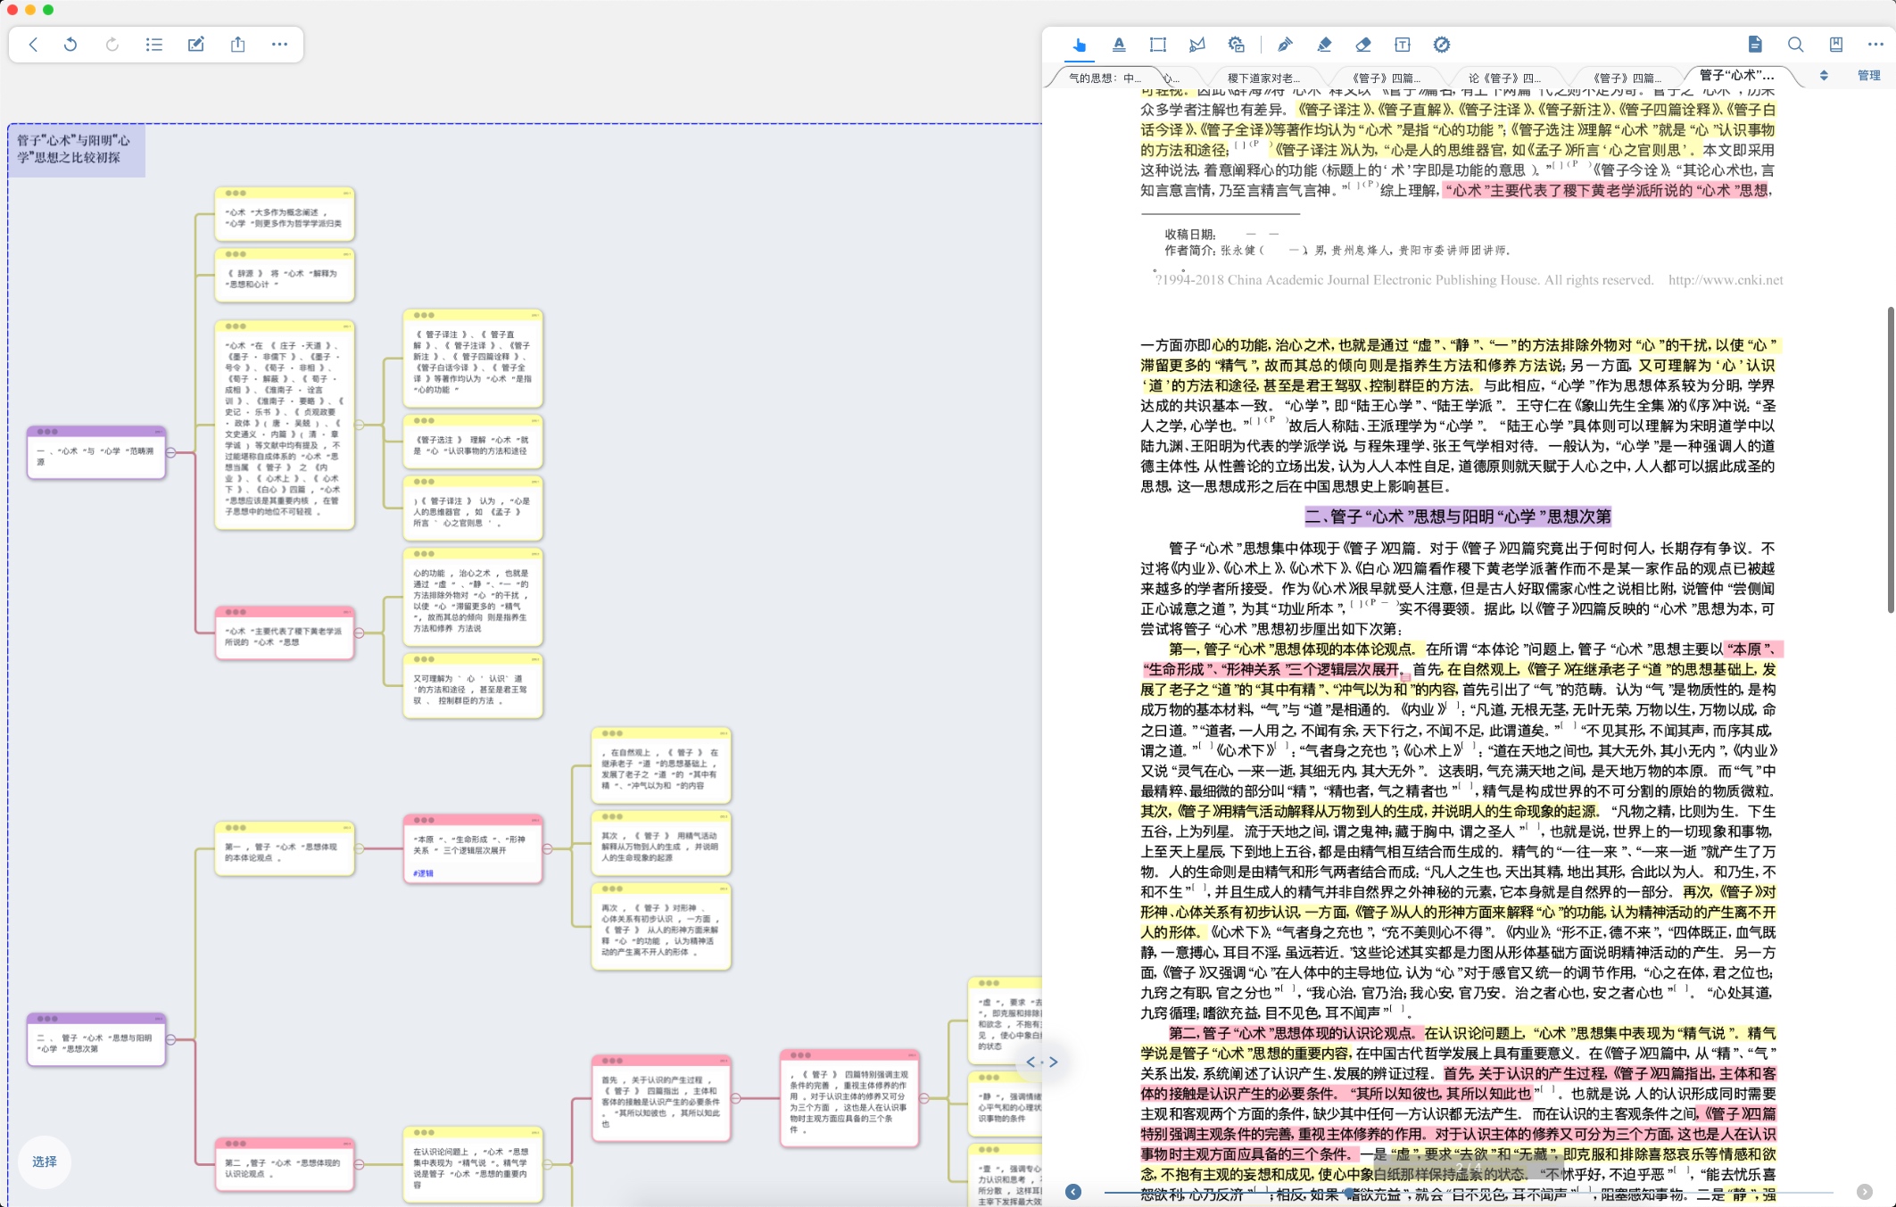
Task: Collapse the "本原"、"生命形成" pink node
Action: pyautogui.click(x=547, y=848)
